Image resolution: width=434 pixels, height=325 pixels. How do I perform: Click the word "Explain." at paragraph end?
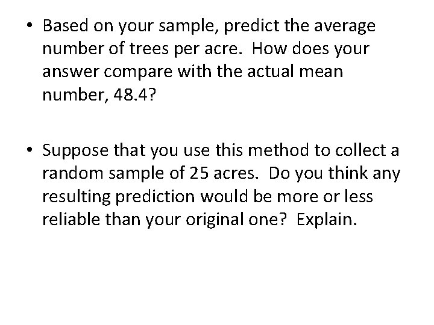[x=327, y=220]
